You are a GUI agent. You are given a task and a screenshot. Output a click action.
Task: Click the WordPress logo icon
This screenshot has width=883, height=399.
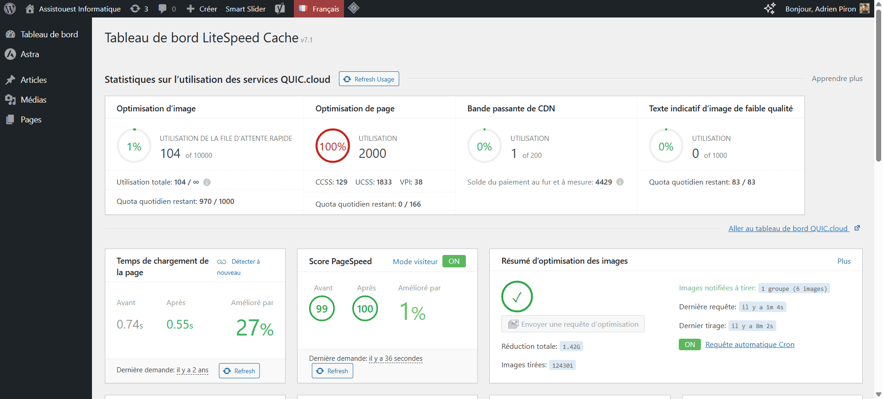coord(10,9)
